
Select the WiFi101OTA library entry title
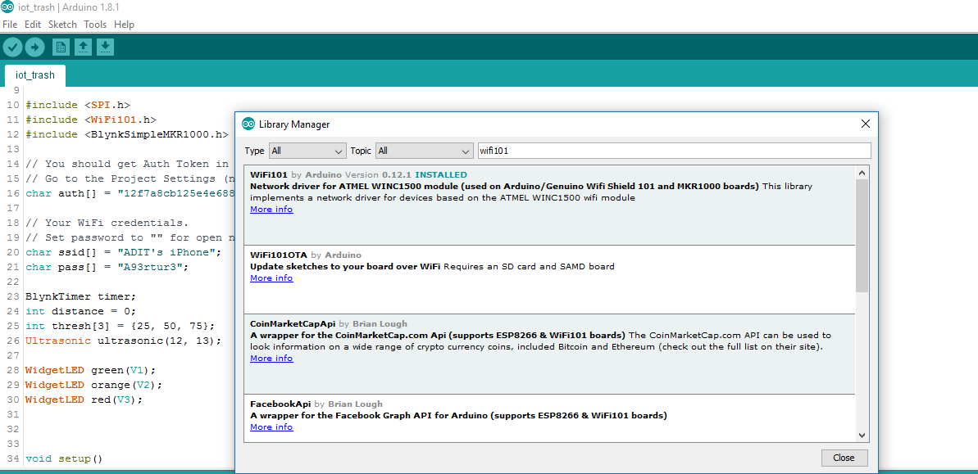coord(279,255)
